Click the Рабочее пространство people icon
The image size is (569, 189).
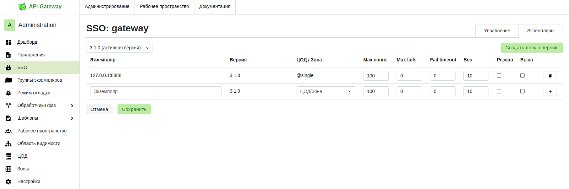coord(9,131)
